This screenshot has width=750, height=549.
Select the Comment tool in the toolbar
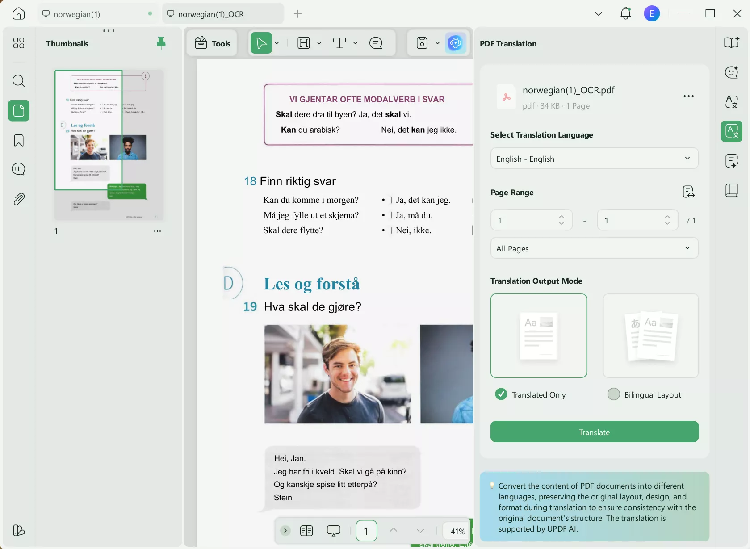[x=376, y=43]
